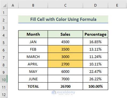Select the MARCH cell
The image size is (127, 98).
tap(33, 57)
